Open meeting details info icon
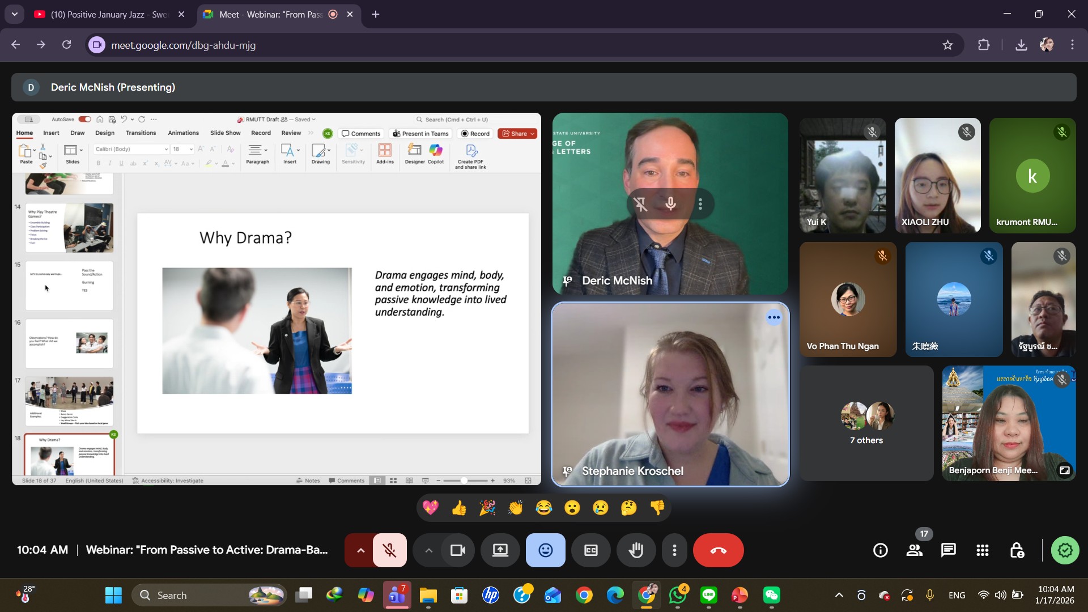Image resolution: width=1088 pixels, height=612 pixels. [x=880, y=550]
